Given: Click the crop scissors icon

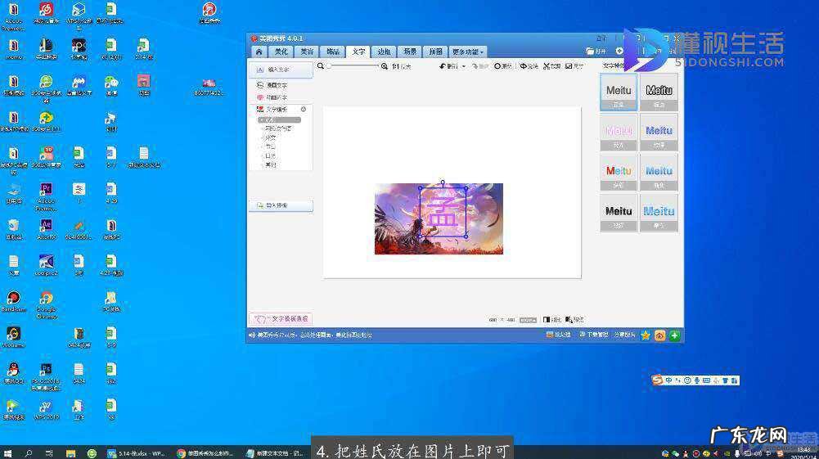Looking at the screenshot, I should click(547, 65).
